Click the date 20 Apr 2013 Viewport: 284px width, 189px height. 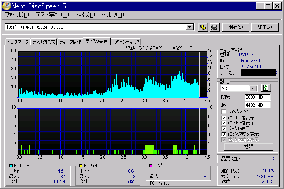click(x=252, y=67)
